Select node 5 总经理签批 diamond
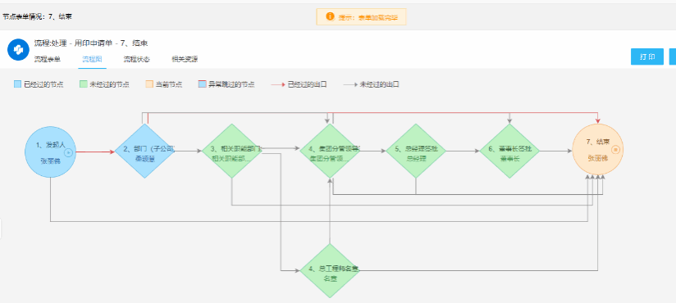 (416, 151)
